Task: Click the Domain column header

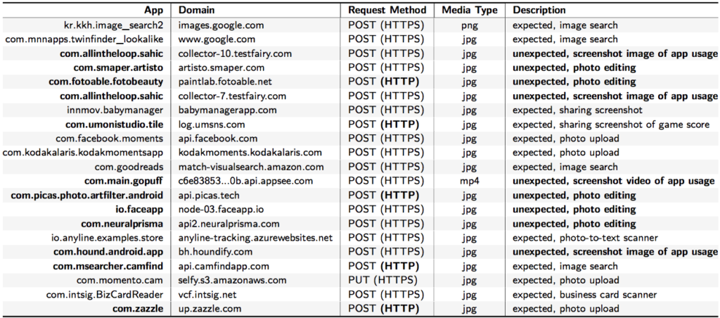Action: [197, 10]
